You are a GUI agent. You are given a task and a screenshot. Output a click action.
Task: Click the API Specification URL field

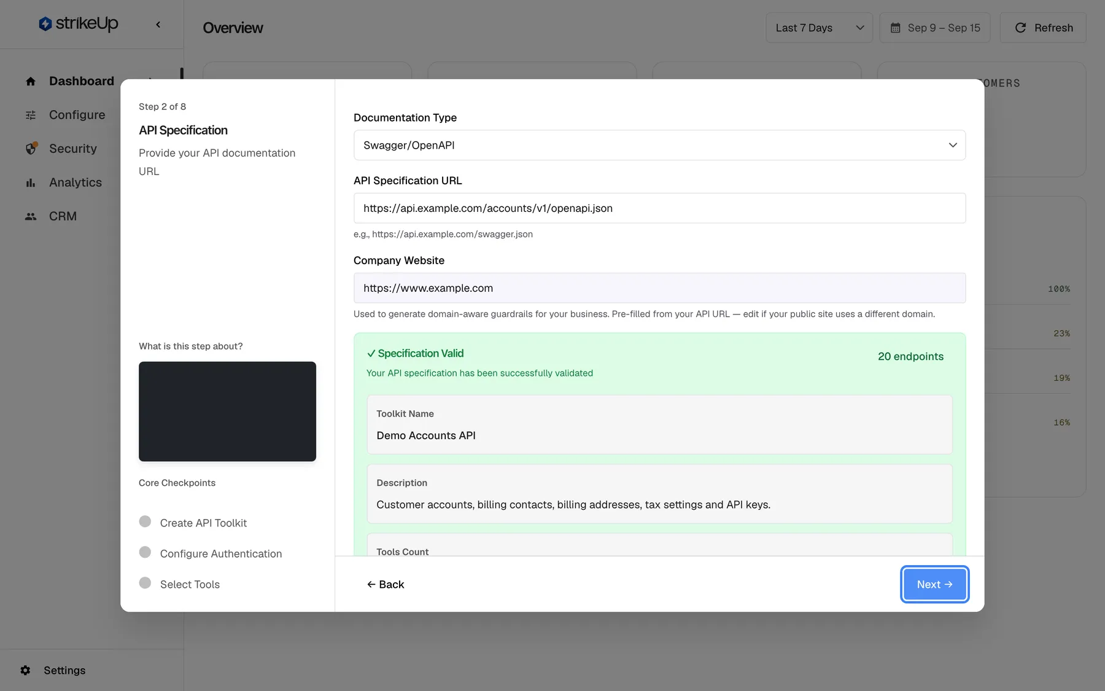pos(659,208)
